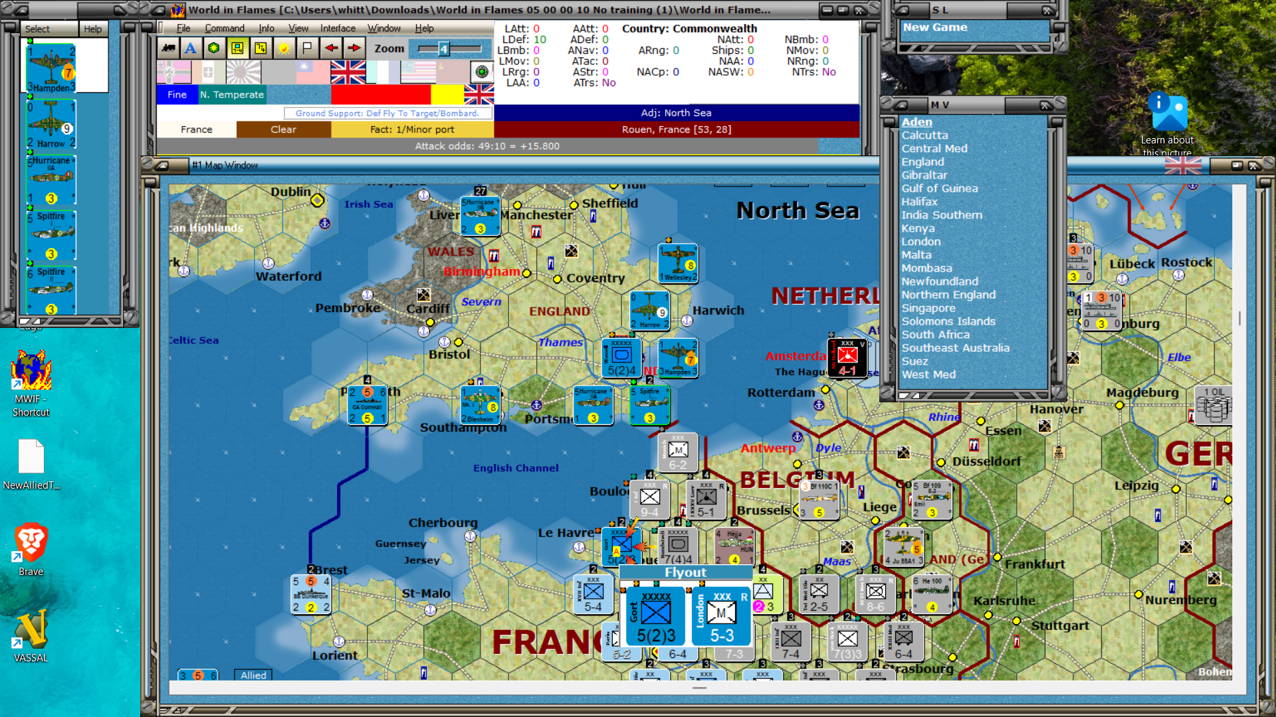
Task: Open the Info menu
Action: pyautogui.click(x=266, y=28)
